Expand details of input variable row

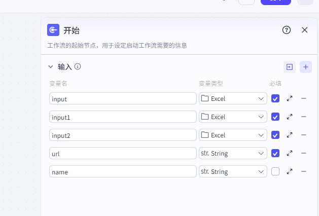(290, 98)
